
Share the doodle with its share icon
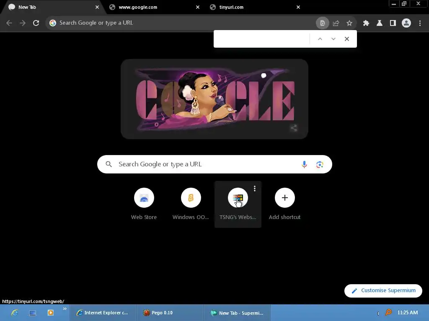294,128
